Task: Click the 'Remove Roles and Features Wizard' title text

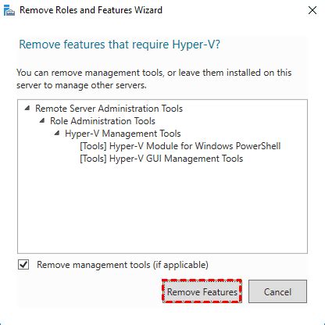Action: click(x=91, y=10)
